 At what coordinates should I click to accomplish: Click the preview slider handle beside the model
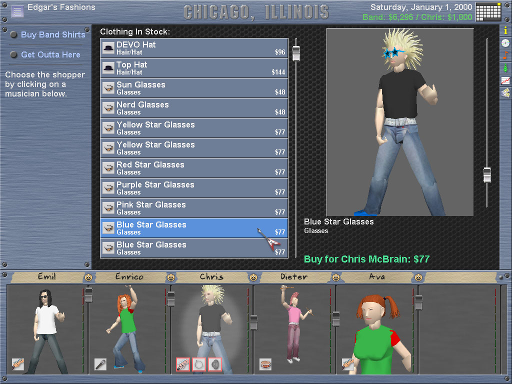click(x=487, y=175)
